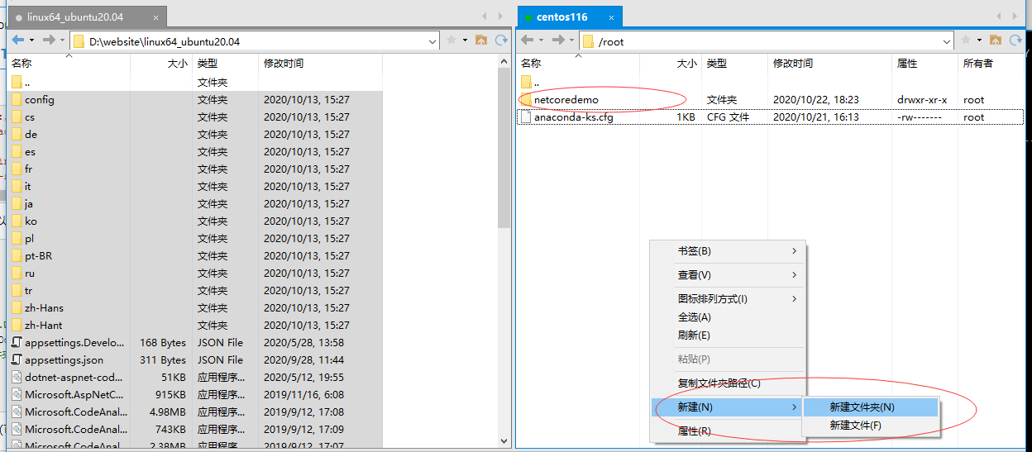Click the zh-Hans folder icon
1032x452 pixels.
[17, 308]
